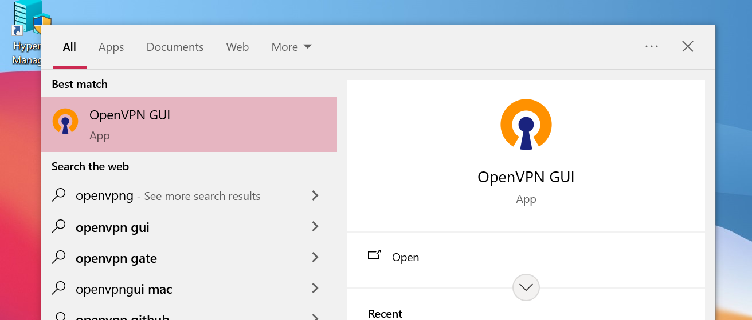752x320 pixels.
Task: Close the search panel with X
Action: 688,46
